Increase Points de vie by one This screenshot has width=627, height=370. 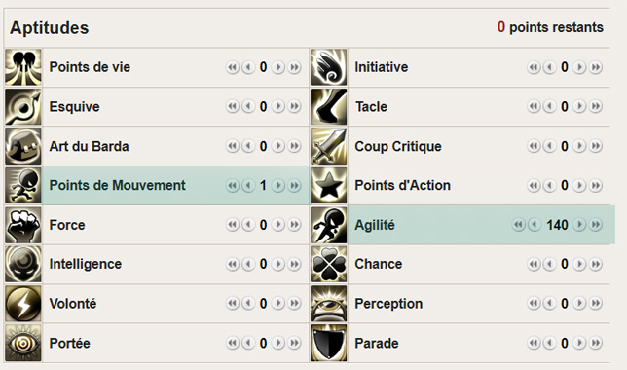(x=278, y=67)
